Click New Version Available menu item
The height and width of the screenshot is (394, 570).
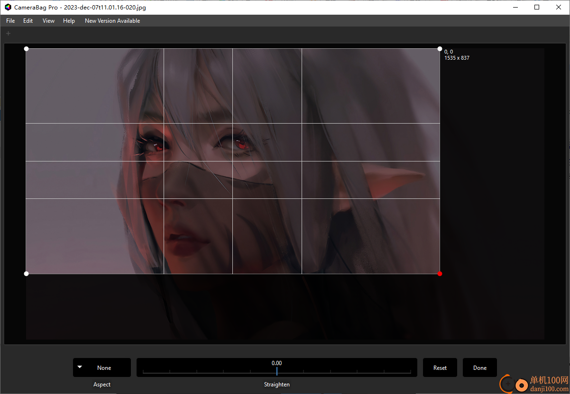click(112, 21)
